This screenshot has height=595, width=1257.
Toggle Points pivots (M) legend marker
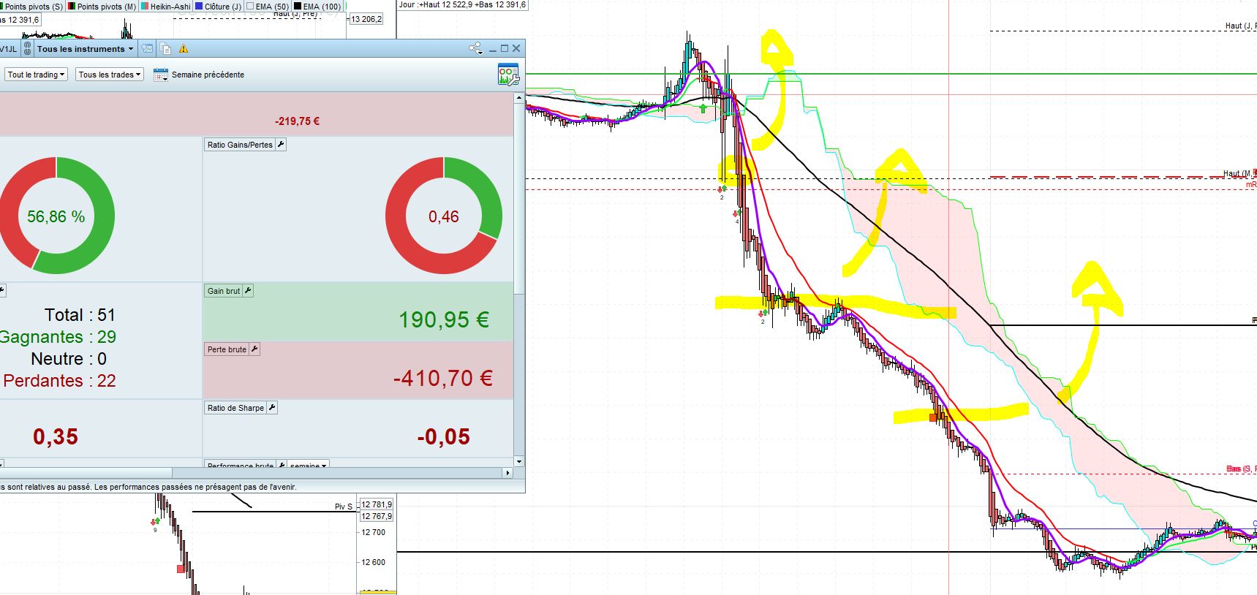[72, 7]
